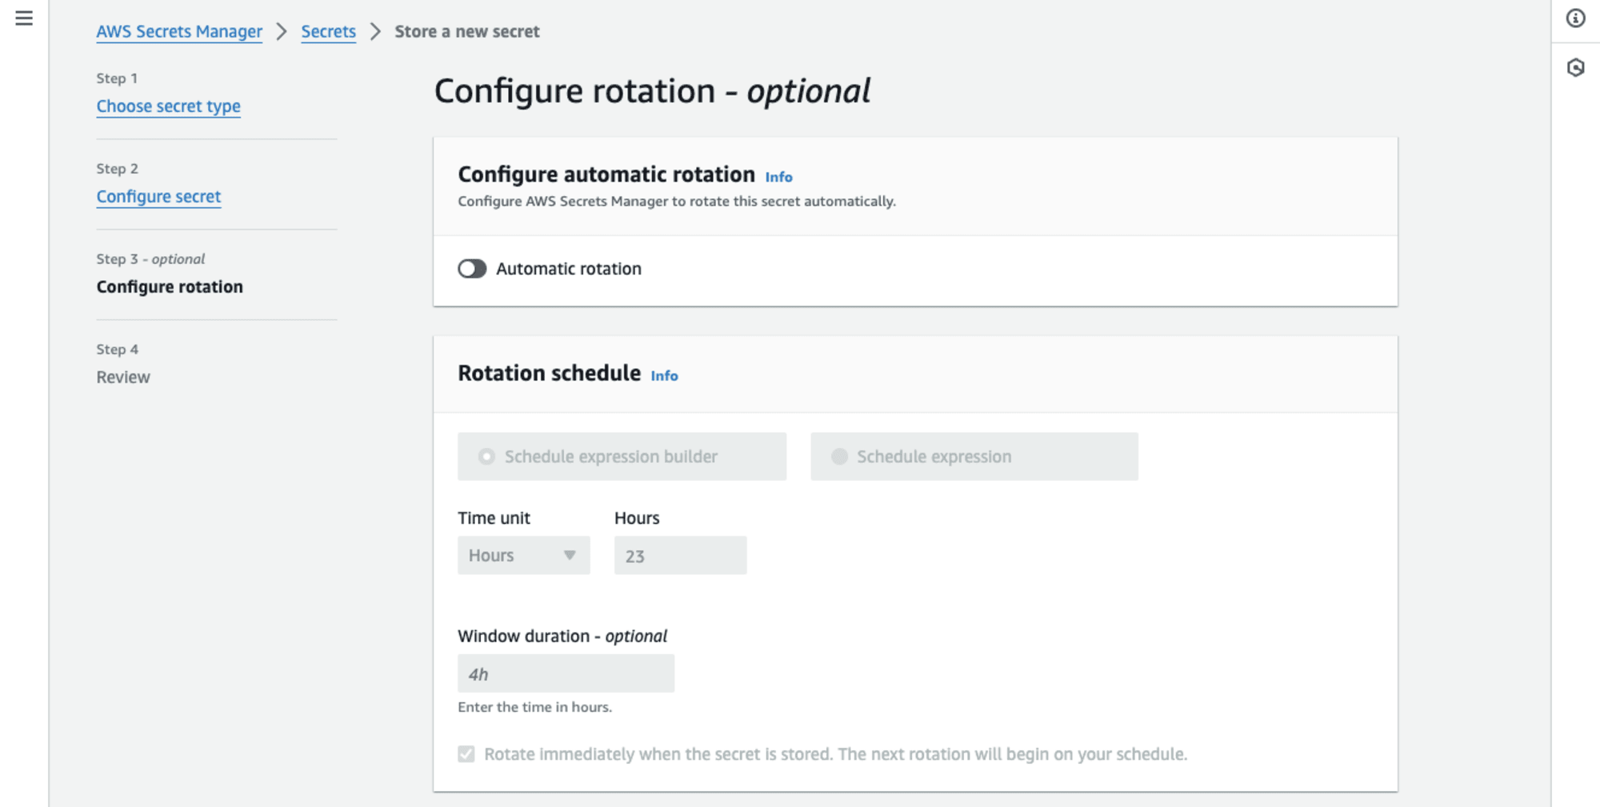The width and height of the screenshot is (1600, 807).
Task: Select Step 3 Configure rotation item
Action: click(x=170, y=286)
